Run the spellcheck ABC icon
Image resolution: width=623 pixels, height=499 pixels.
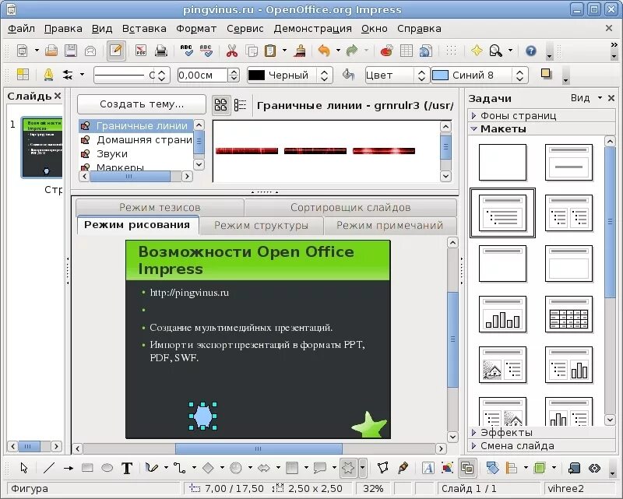pyautogui.click(x=186, y=51)
